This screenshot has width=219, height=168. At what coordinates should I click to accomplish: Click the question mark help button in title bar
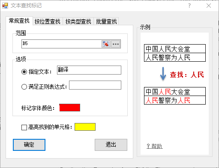(x=189, y=6)
